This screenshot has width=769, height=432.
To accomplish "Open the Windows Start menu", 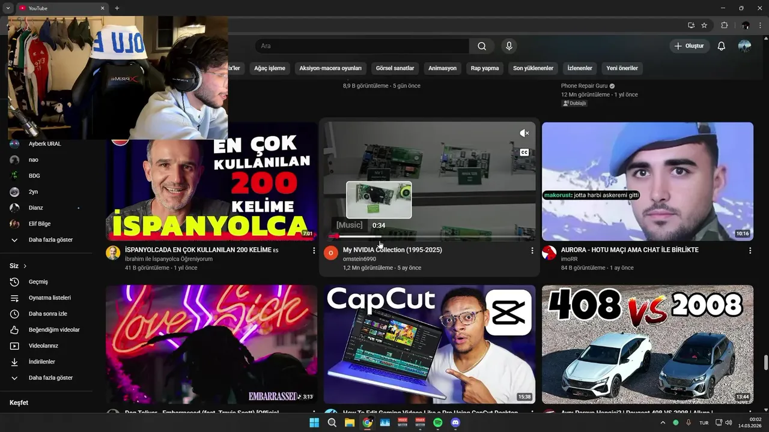I will point(314,422).
